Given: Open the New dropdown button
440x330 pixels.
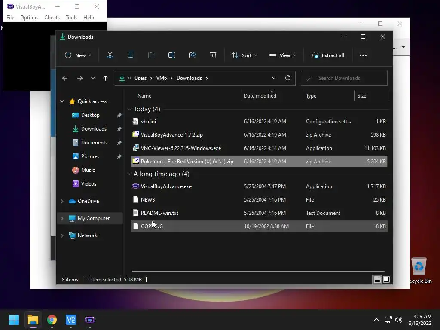Looking at the screenshot, I should tap(78, 55).
